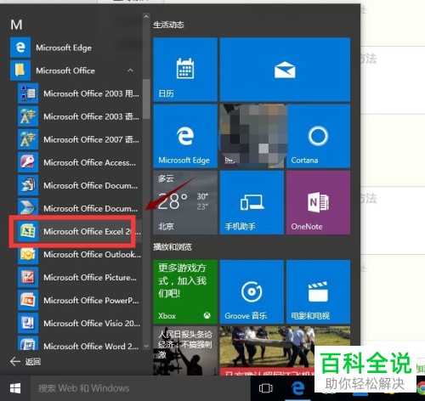This screenshot has width=425, height=401.
Task: Click the Windows Start button
Action: pos(15,388)
